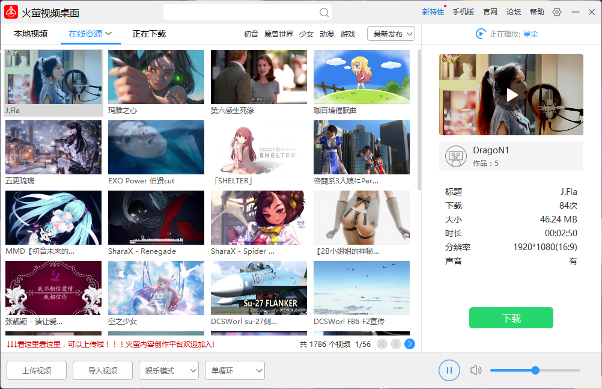The width and height of the screenshot is (602, 389).
Task: Open the SHELTER video thumbnail
Action: pyautogui.click(x=258, y=147)
